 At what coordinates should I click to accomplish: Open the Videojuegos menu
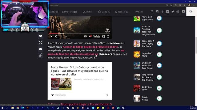(x=70, y=12)
